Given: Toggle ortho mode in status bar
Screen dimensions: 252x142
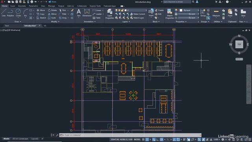Looking at the screenshot, I should tap(157, 140).
